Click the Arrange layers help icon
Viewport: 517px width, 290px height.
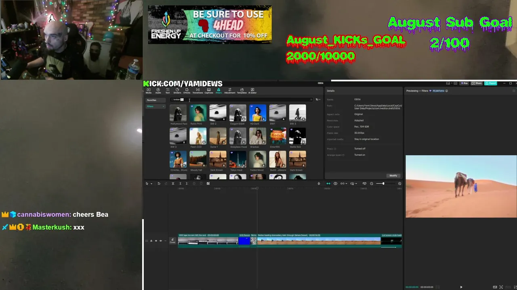point(343,155)
